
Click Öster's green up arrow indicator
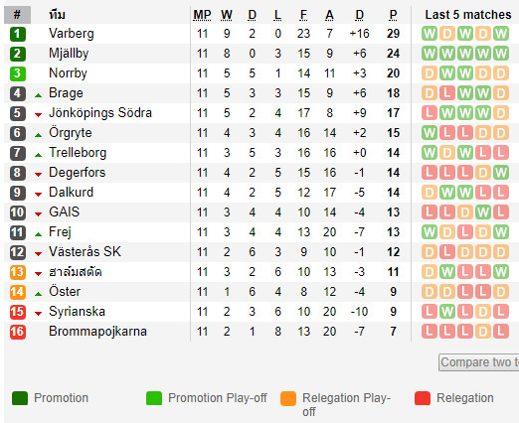coord(39,294)
